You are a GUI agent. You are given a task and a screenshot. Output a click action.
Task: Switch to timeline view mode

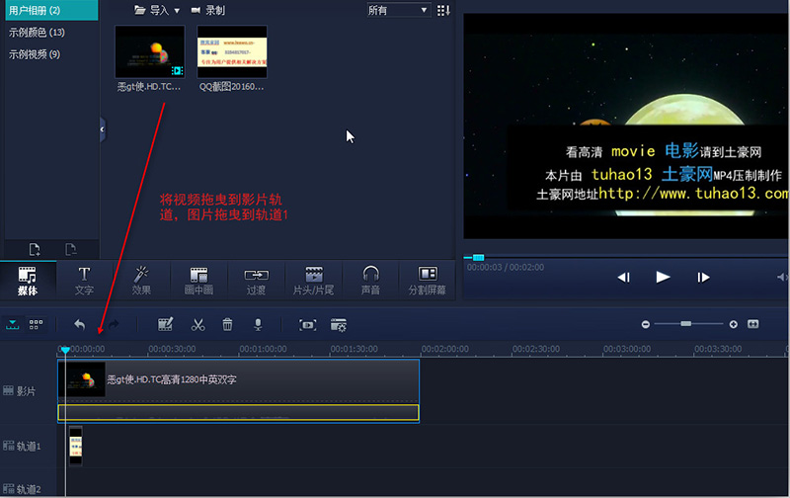13,324
